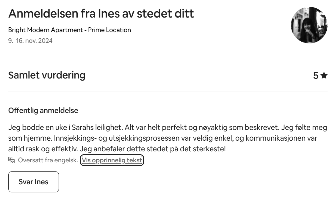Click the star icon beside the rating
The height and width of the screenshot is (201, 335).
tap(324, 76)
